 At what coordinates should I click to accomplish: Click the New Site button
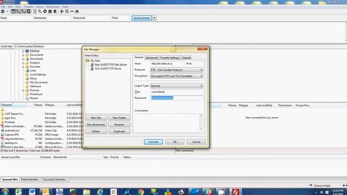(96, 118)
